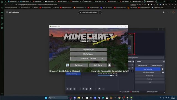177x100 pixels.
Task: Download fabricprism.zip from Drive
Action: click(163, 12)
